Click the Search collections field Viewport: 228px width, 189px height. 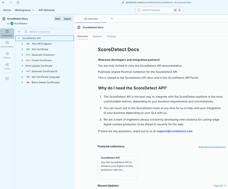[x=47, y=32]
